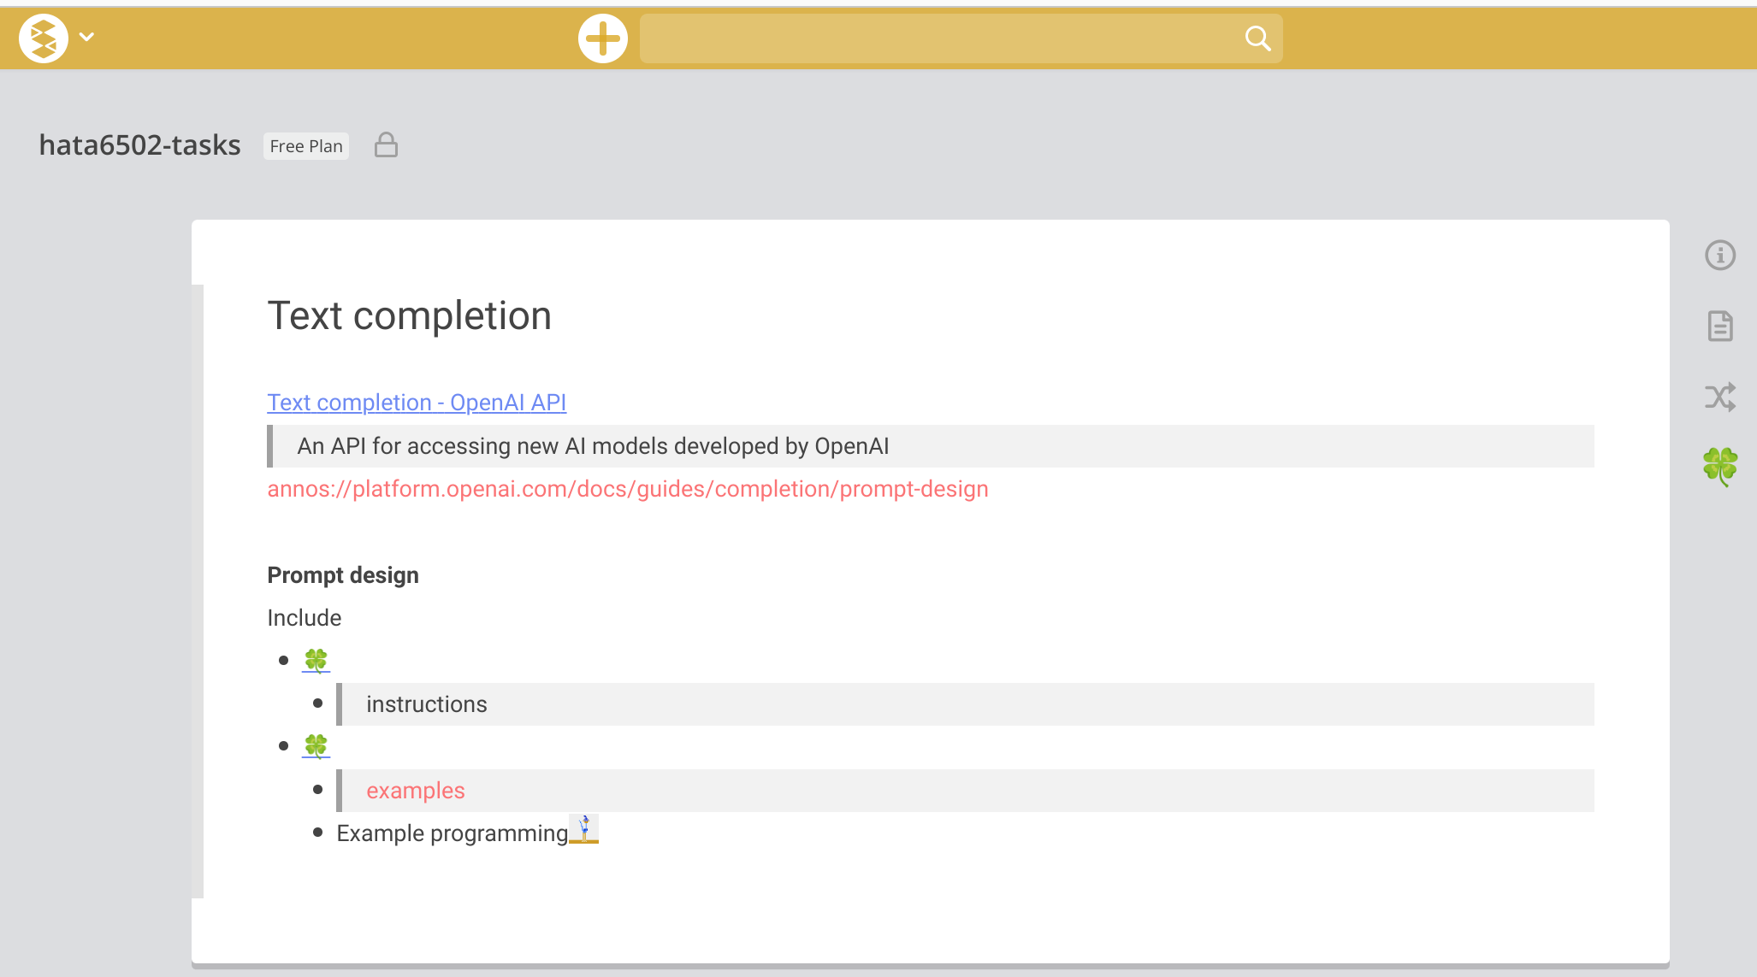The width and height of the screenshot is (1757, 977).
Task: Expand the project menu chevron
Action: pos(86,37)
